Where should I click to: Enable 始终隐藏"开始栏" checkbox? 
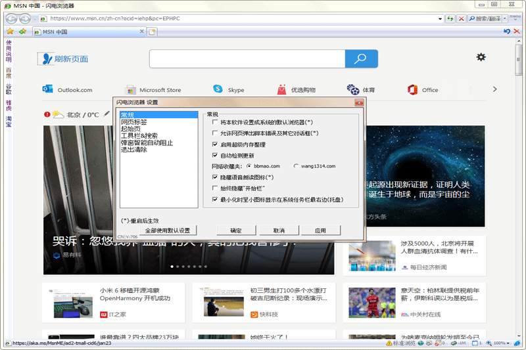[215, 188]
